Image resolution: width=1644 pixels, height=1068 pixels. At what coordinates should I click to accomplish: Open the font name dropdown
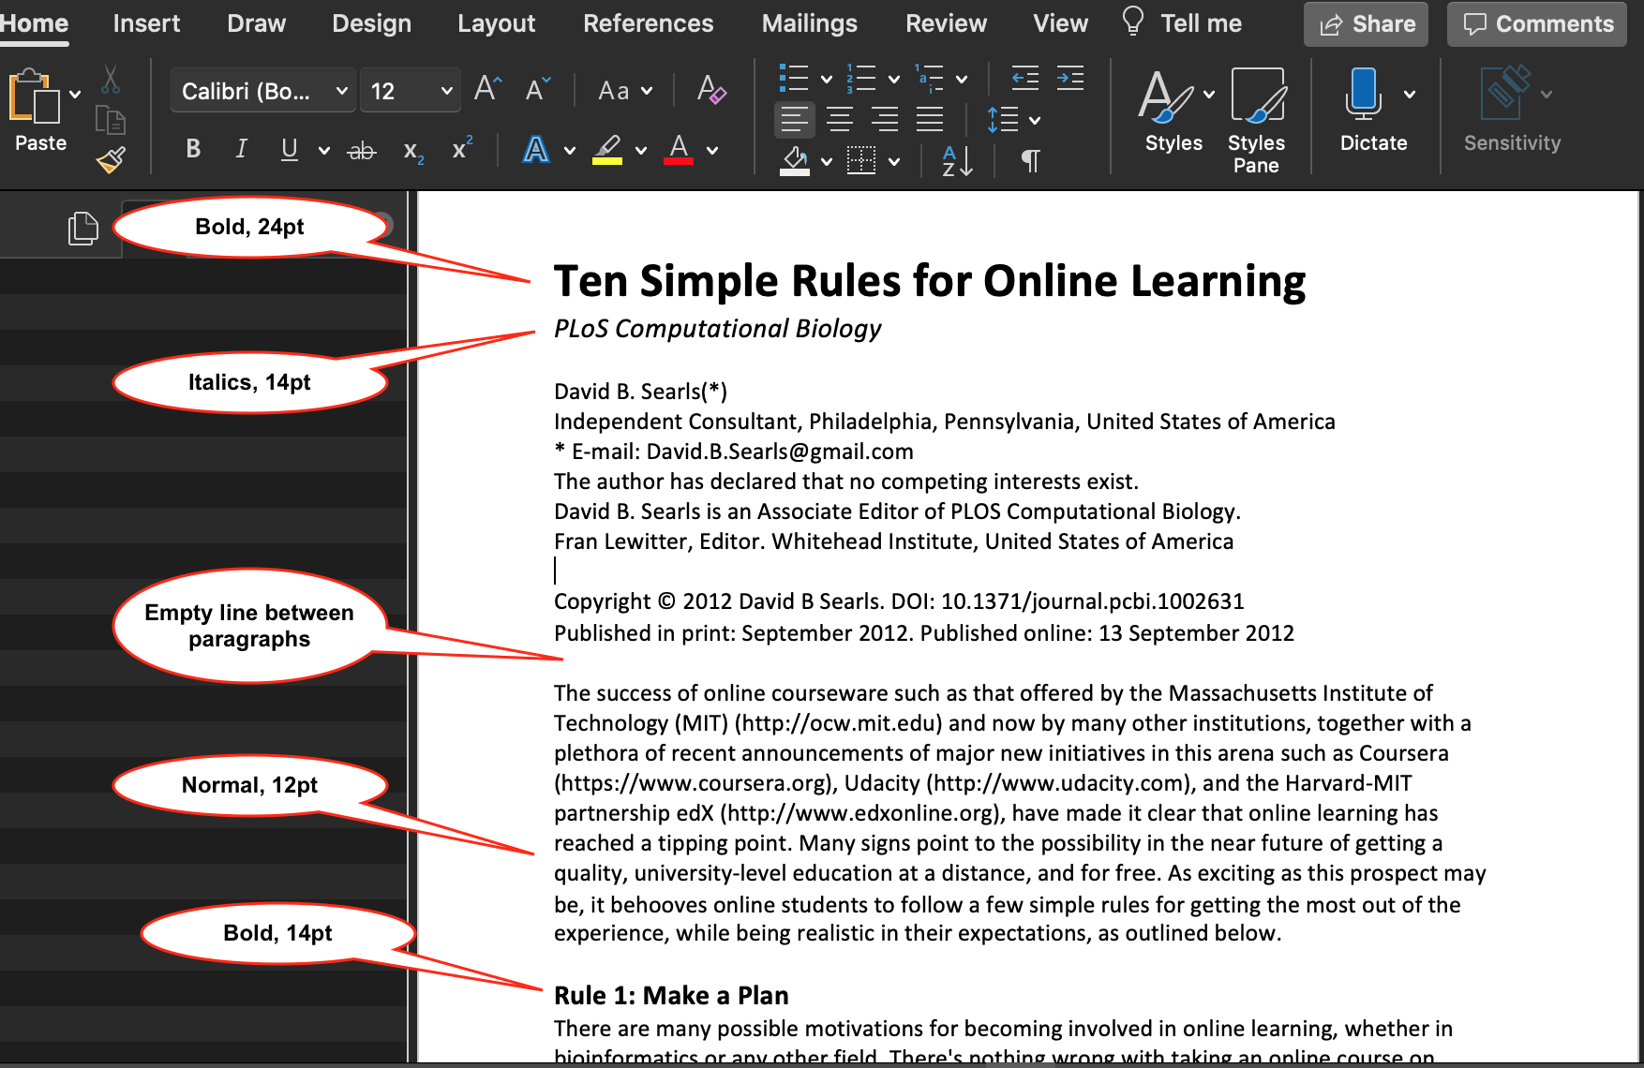(x=342, y=91)
